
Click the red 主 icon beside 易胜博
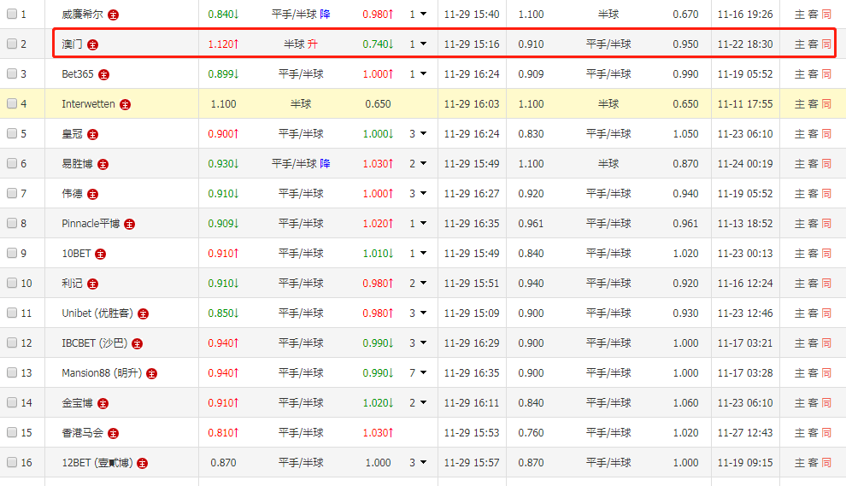pos(103,165)
